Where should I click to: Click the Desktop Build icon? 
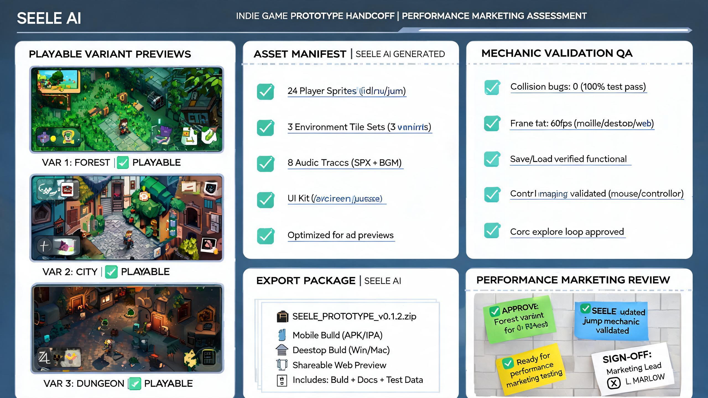click(282, 350)
